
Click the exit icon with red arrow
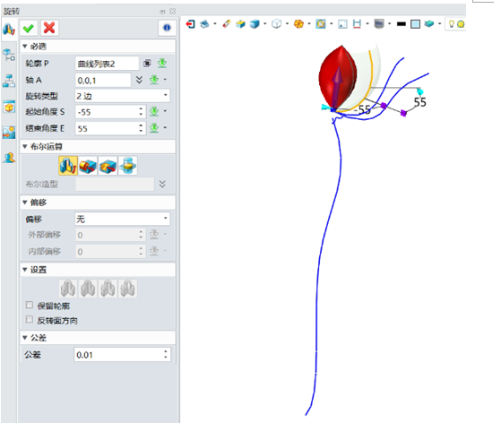(x=190, y=24)
